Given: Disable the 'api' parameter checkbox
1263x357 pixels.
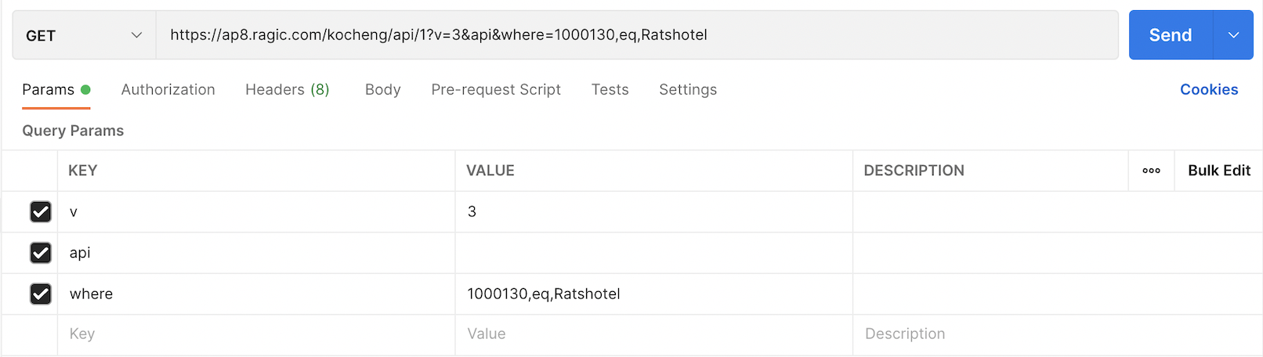Looking at the screenshot, I should pos(41,253).
